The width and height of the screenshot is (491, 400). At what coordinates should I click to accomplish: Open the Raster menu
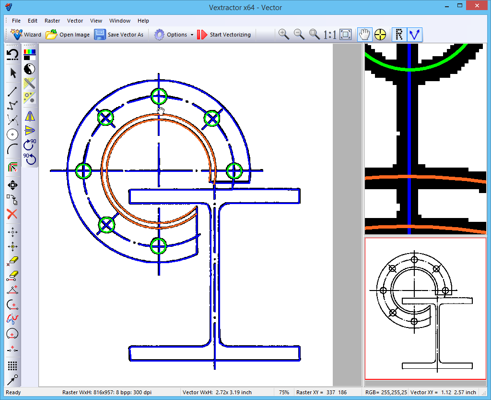52,21
